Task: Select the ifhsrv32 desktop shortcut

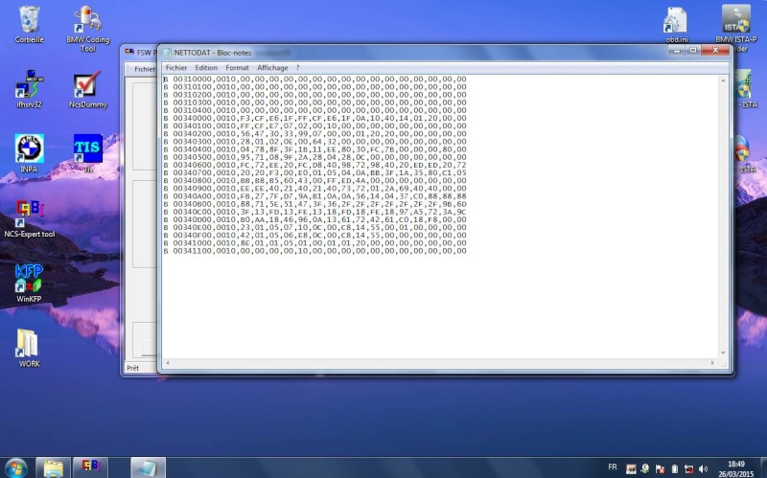Action: click(29, 88)
